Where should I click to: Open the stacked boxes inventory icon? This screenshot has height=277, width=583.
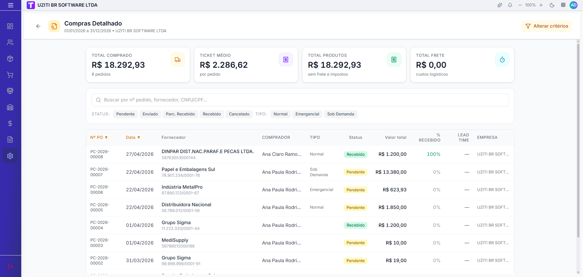(x=10, y=91)
